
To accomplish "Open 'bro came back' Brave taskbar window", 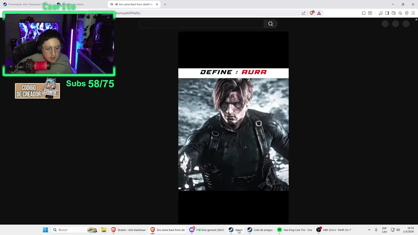I will click(168, 230).
